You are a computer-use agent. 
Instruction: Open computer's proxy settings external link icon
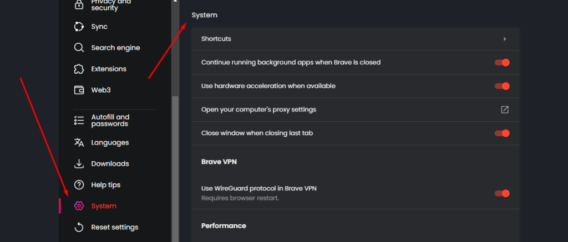[505, 110]
